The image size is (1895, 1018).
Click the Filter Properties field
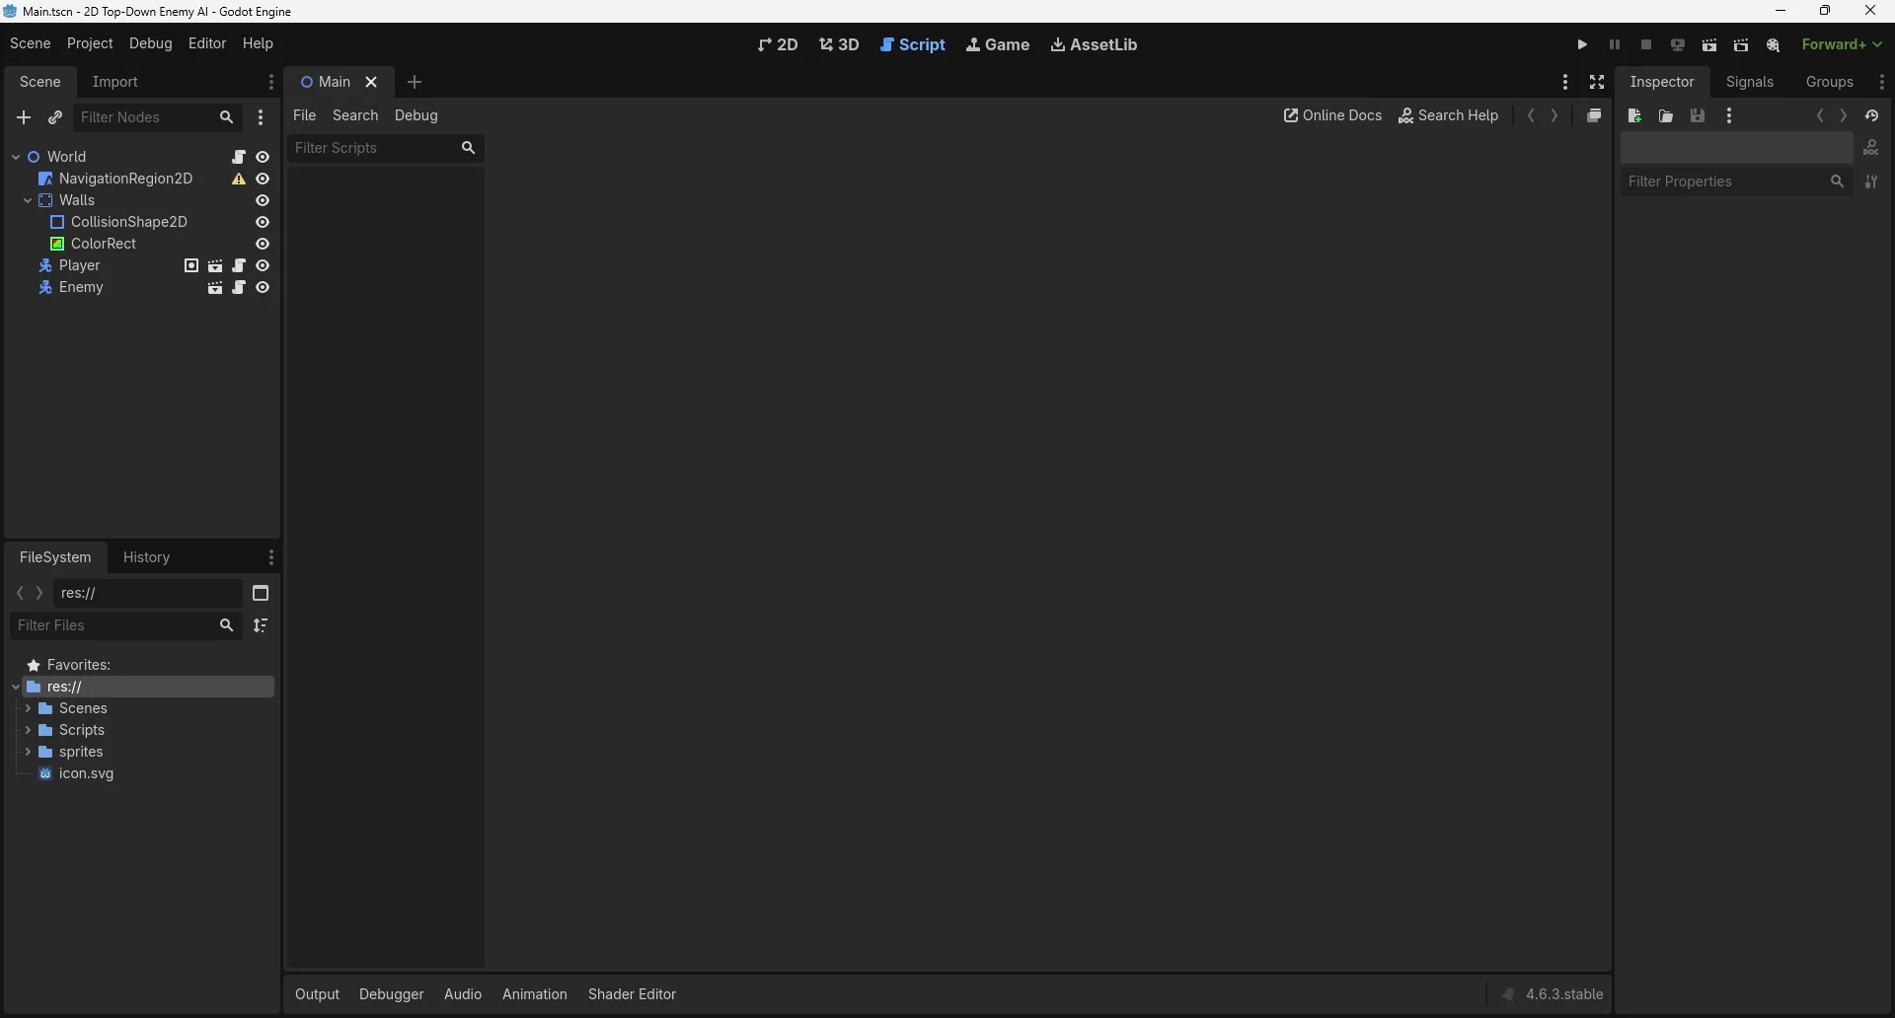tap(1736, 182)
